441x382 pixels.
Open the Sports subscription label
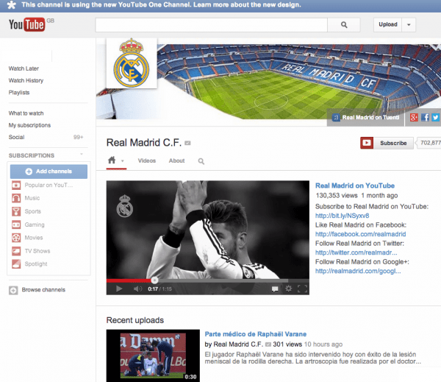[32, 211]
